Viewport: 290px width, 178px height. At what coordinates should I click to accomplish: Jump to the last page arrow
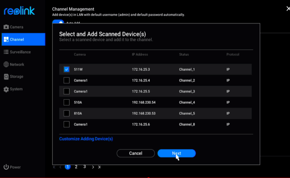point(99,167)
